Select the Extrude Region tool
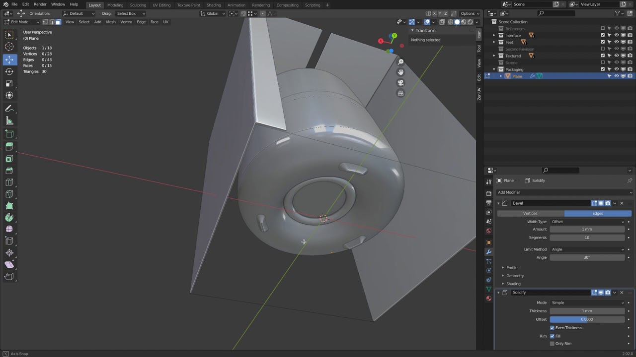 pos(9,147)
